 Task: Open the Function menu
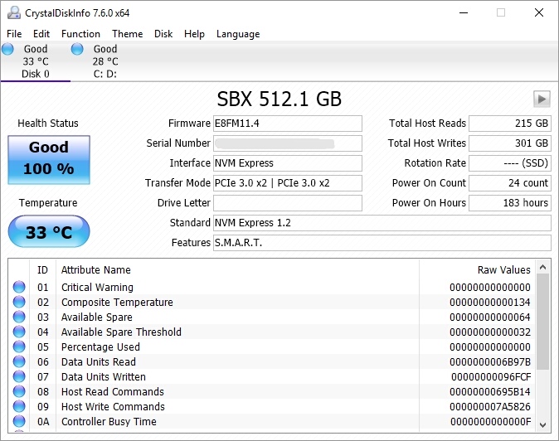[80, 34]
